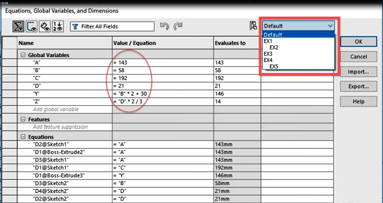Viewport: 383px width, 203px height.
Task: Click the = 143 value cell
Action: (x=163, y=63)
